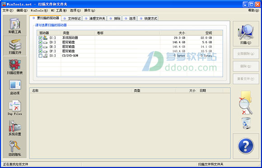Click the blue question mark help icon
This screenshot has width=262, height=168.
(x=246, y=146)
